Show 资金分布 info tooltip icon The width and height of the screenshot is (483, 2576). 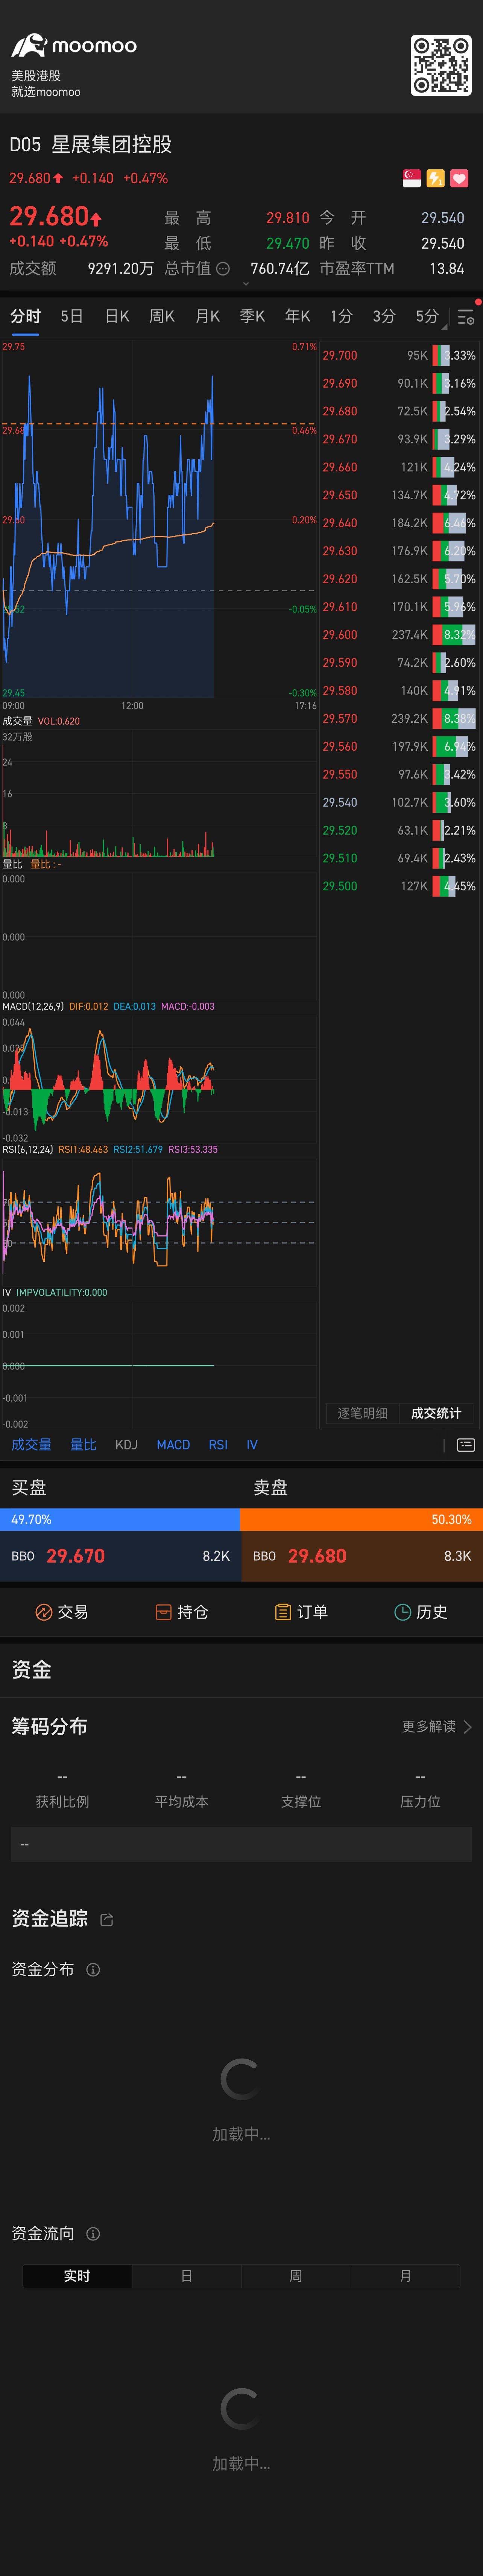pos(93,1970)
